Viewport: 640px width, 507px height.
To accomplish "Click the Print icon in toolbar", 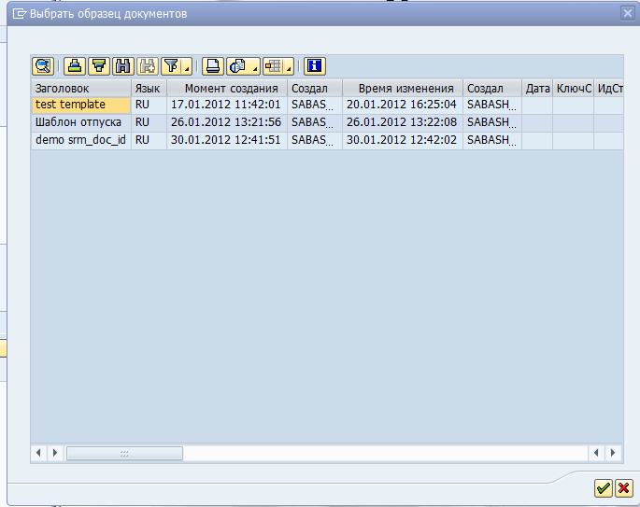I will tap(213, 65).
